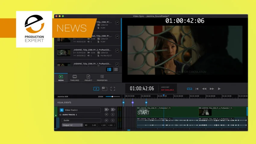Select third blue visual event marker
Image resolution: width=256 pixels, height=144 pixels.
146,102
